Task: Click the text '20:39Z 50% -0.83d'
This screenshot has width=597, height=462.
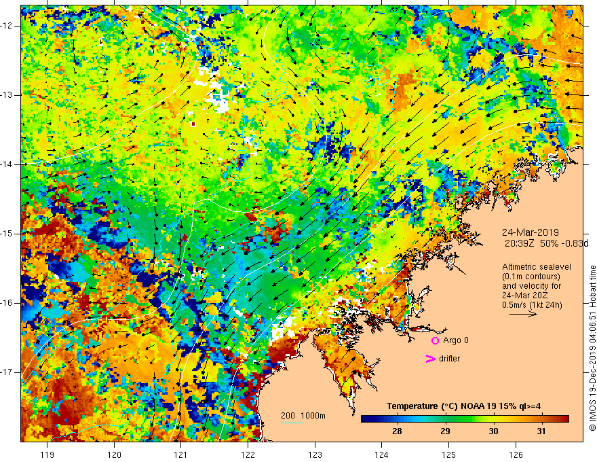Action: click(x=546, y=244)
